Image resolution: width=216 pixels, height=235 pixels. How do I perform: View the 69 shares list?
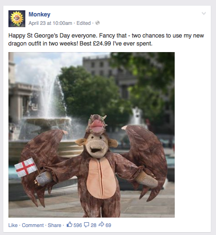pyautogui.click(x=108, y=225)
